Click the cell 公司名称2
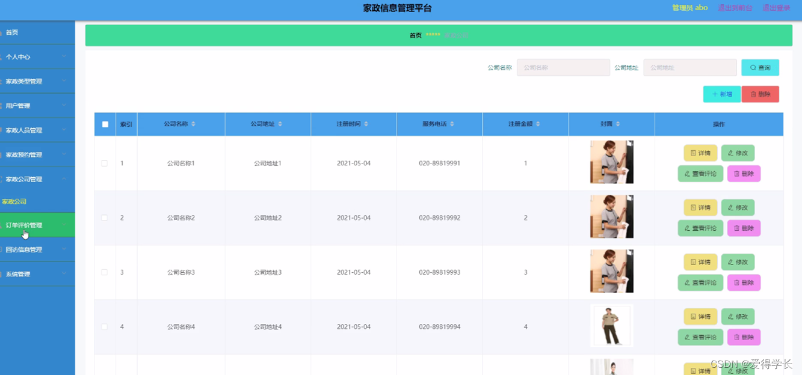The width and height of the screenshot is (802, 375). (181, 218)
